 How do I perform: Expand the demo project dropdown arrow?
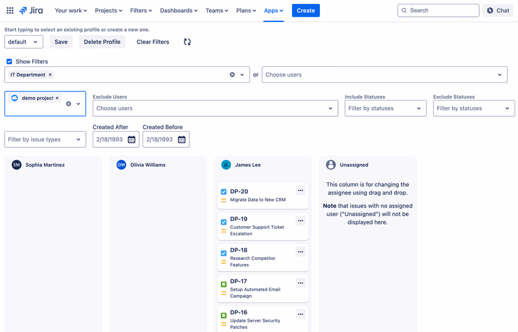78,104
